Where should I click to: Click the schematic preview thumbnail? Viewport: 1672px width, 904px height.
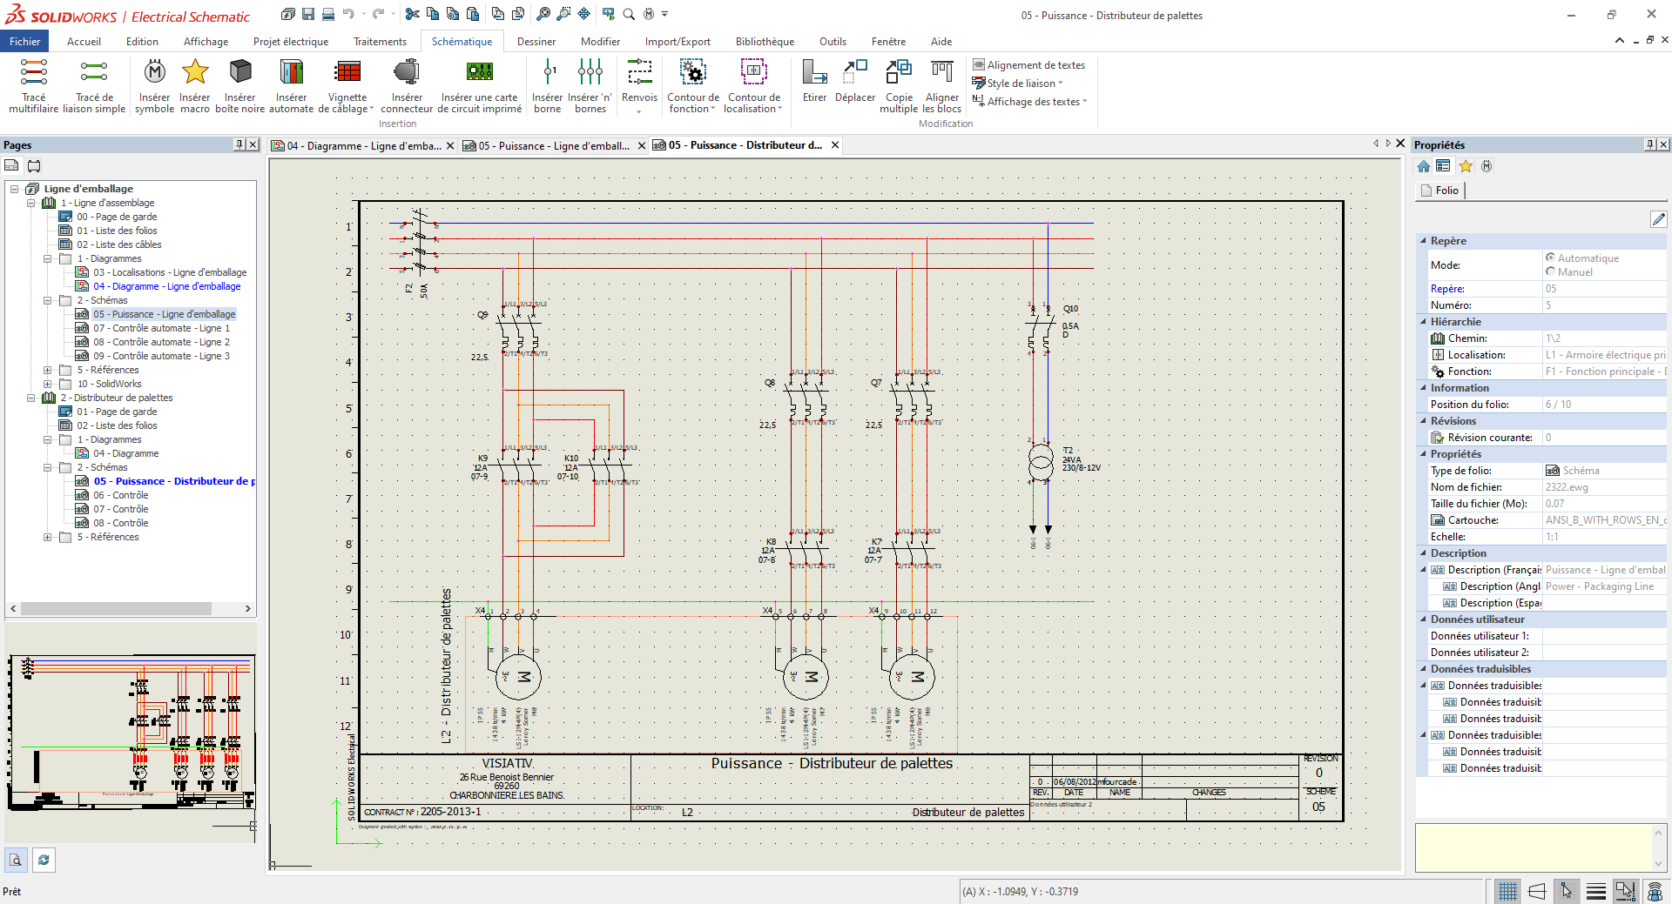(131, 734)
